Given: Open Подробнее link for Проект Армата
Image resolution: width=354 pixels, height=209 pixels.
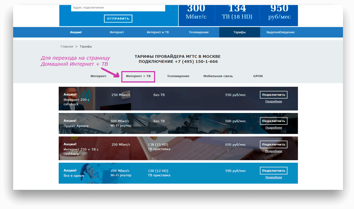Looking at the screenshot, I should pos(274,128).
